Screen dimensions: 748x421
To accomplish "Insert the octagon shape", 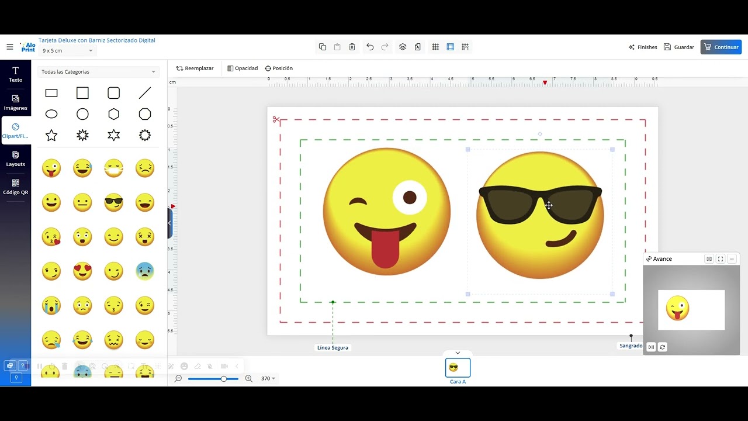I will point(145,114).
